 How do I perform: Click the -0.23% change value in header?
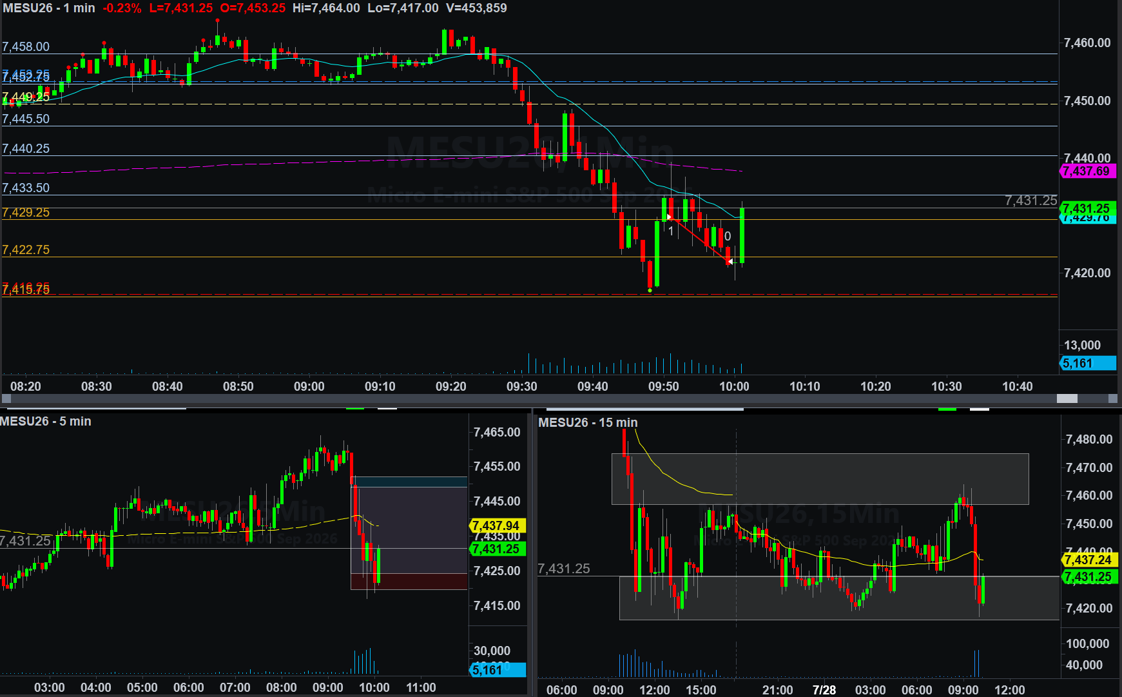click(x=122, y=8)
